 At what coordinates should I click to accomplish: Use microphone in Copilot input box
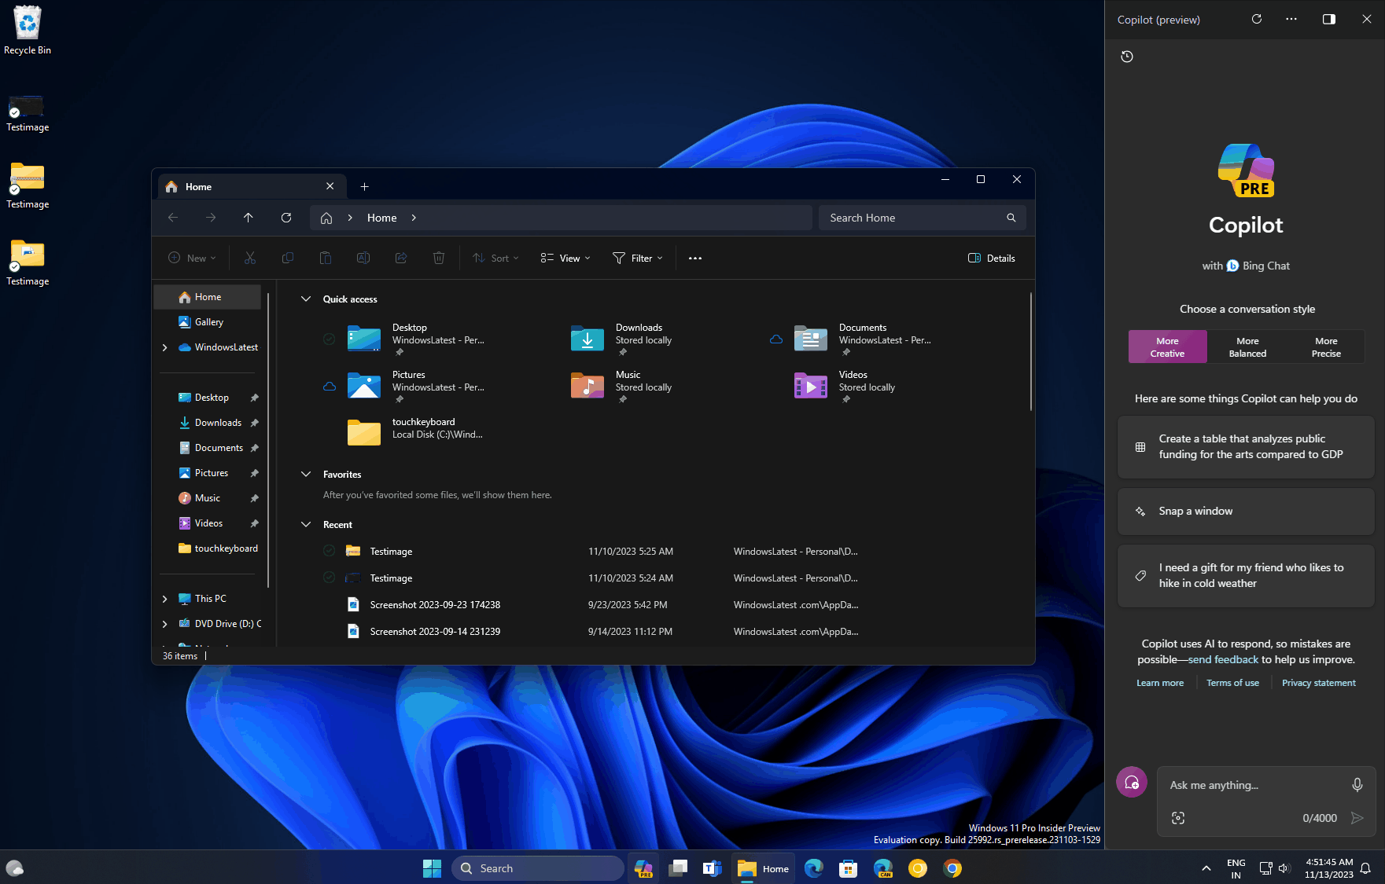pyautogui.click(x=1357, y=784)
